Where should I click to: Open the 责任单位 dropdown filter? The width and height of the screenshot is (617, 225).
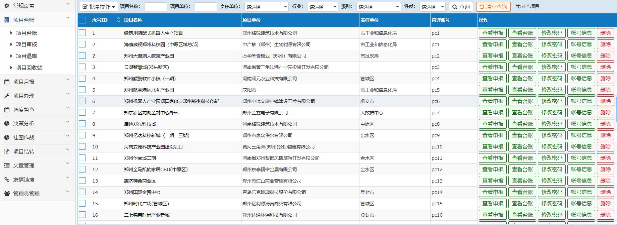pos(266,7)
